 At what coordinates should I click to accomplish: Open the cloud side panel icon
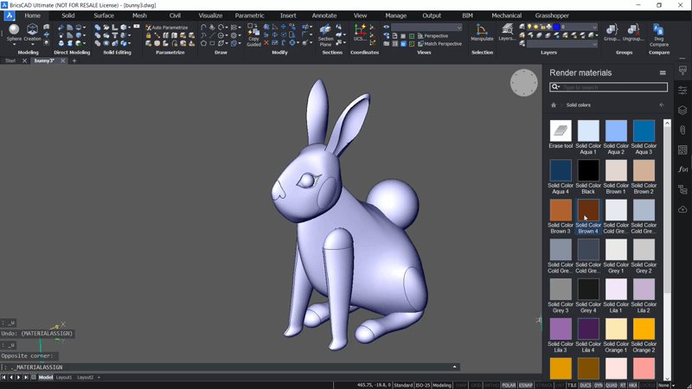pos(682,209)
